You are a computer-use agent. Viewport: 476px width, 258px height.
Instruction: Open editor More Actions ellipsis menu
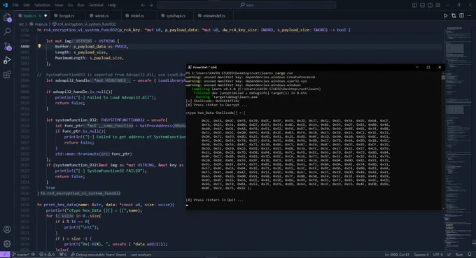click(x=469, y=16)
